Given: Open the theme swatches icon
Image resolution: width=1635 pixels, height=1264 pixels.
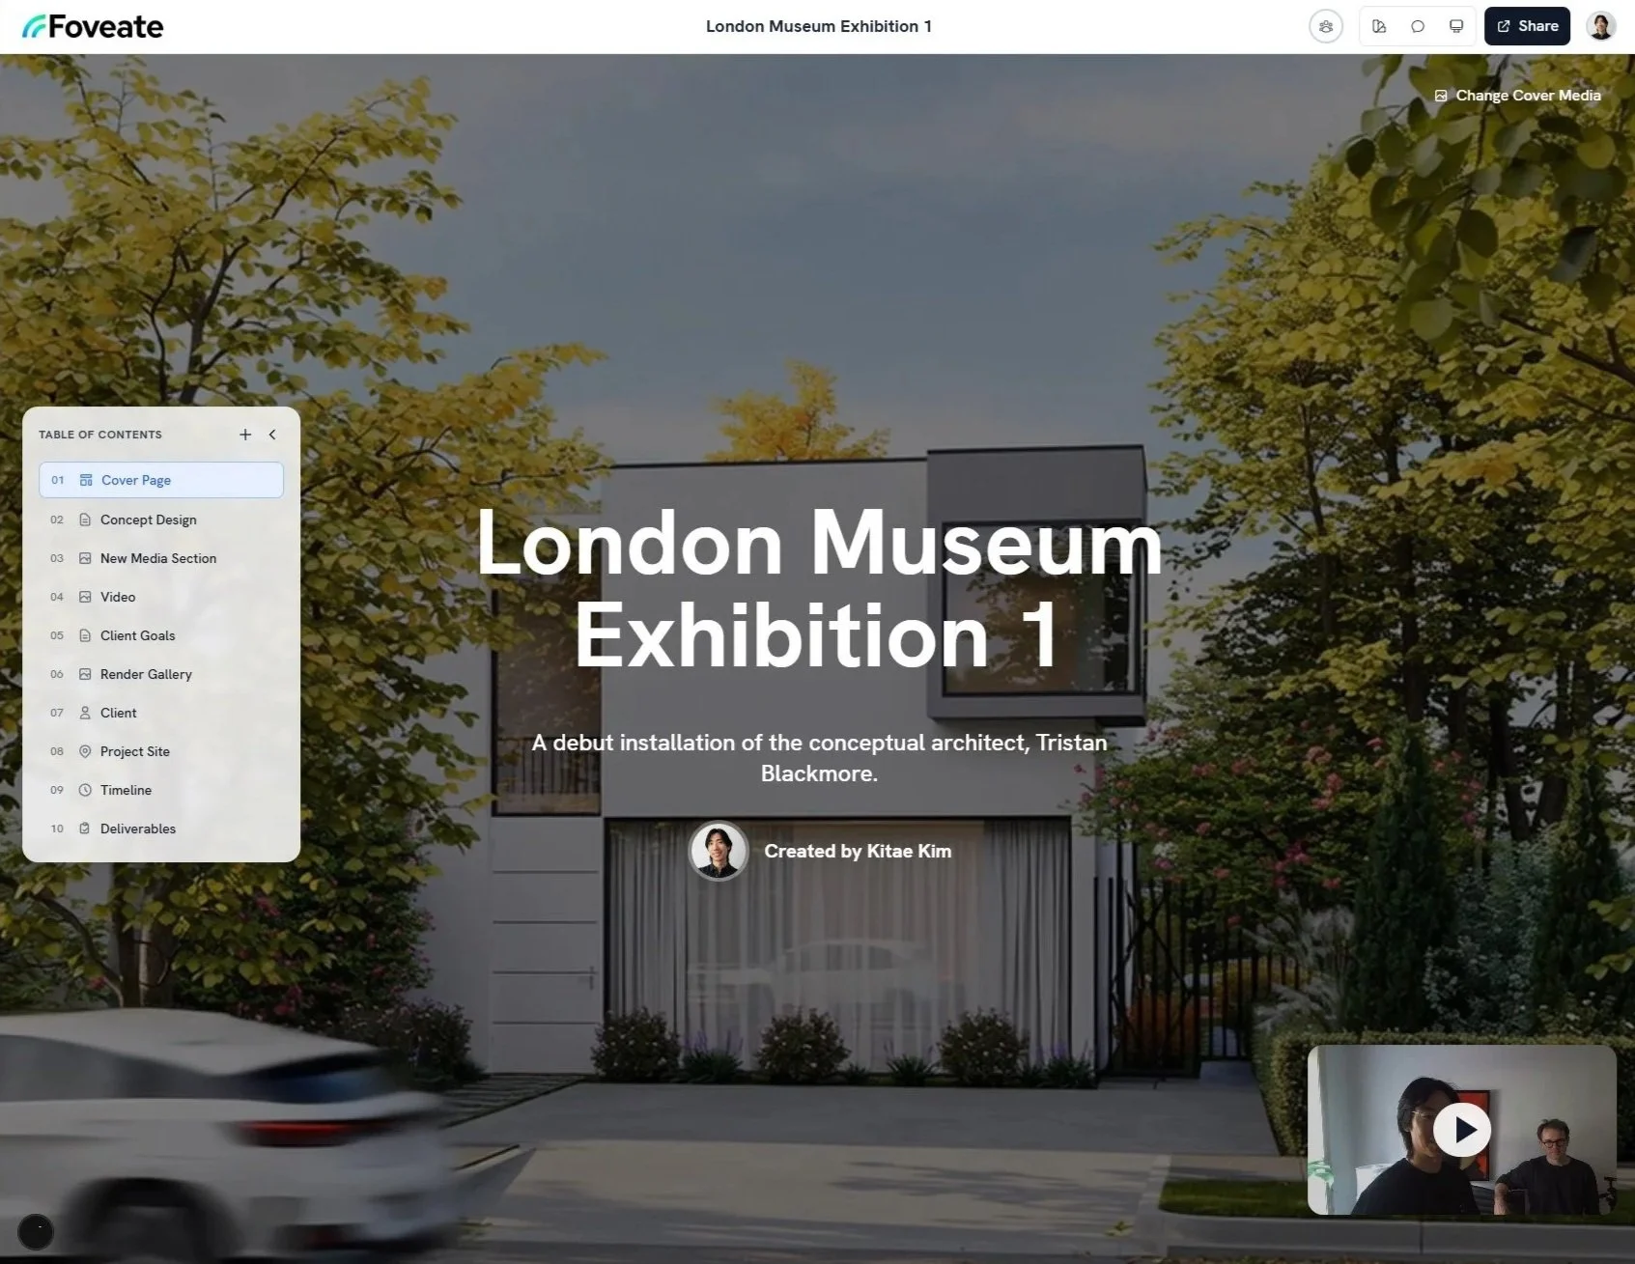Looking at the screenshot, I should point(1379,26).
